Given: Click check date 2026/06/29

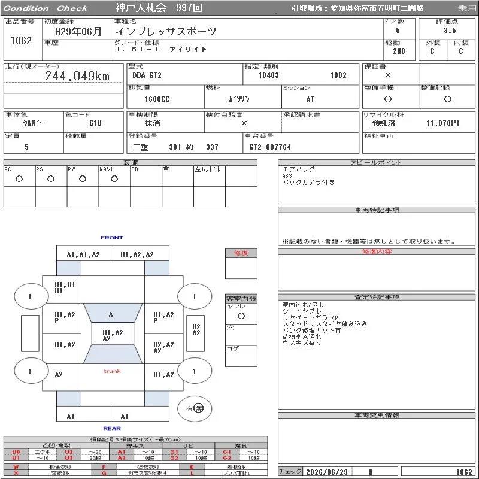Looking at the screenshot, I should (327, 472).
